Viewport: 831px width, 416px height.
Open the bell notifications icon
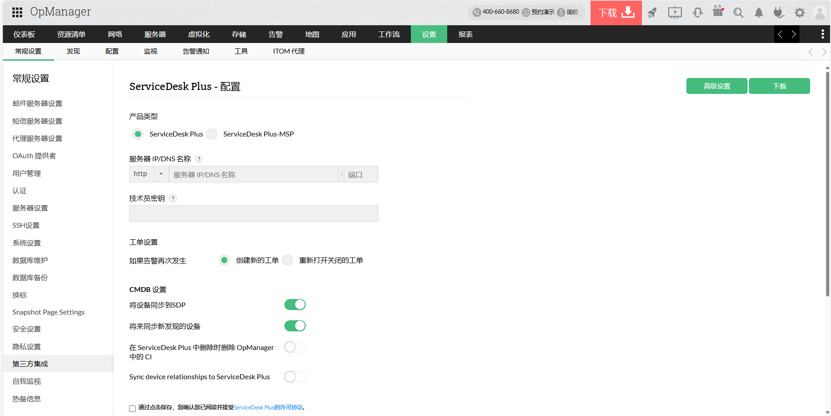pyautogui.click(x=759, y=12)
